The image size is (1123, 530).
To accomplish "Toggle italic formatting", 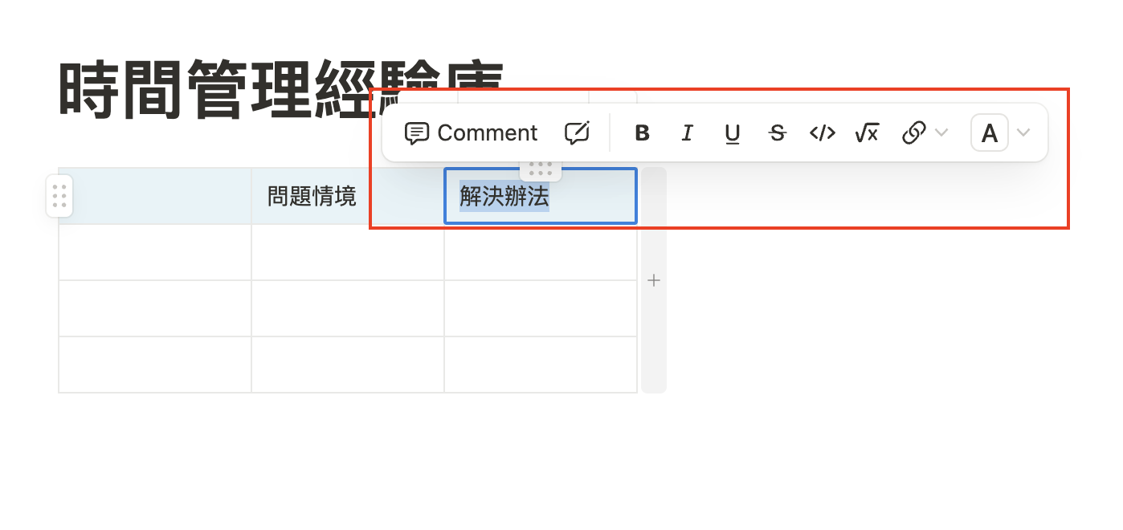I will click(x=687, y=133).
